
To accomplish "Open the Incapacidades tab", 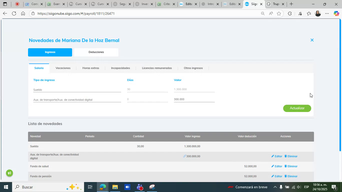I will [x=120, y=68].
